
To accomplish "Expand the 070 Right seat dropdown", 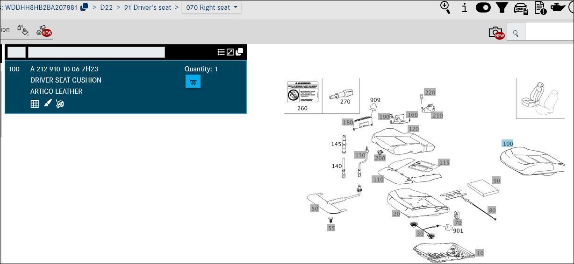I will coord(212,7).
